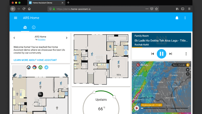Open the media player three-dot options menu
The width and height of the screenshot is (202, 114).
point(186,54)
